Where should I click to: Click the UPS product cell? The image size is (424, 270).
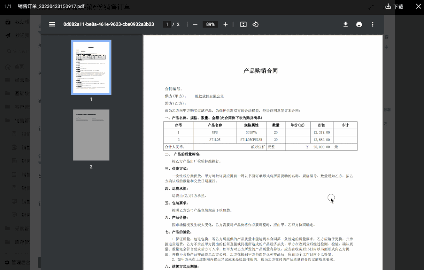point(215,133)
